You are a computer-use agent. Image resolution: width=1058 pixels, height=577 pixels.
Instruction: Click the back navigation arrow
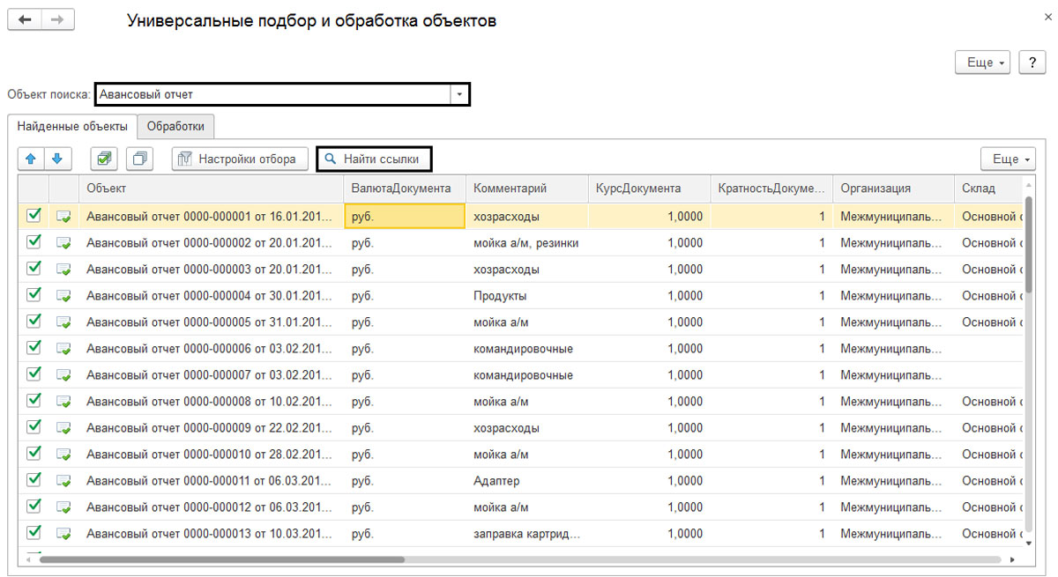pos(24,18)
